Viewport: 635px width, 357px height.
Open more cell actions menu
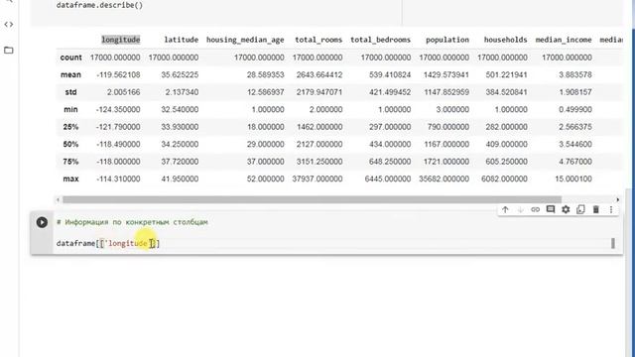click(x=611, y=209)
